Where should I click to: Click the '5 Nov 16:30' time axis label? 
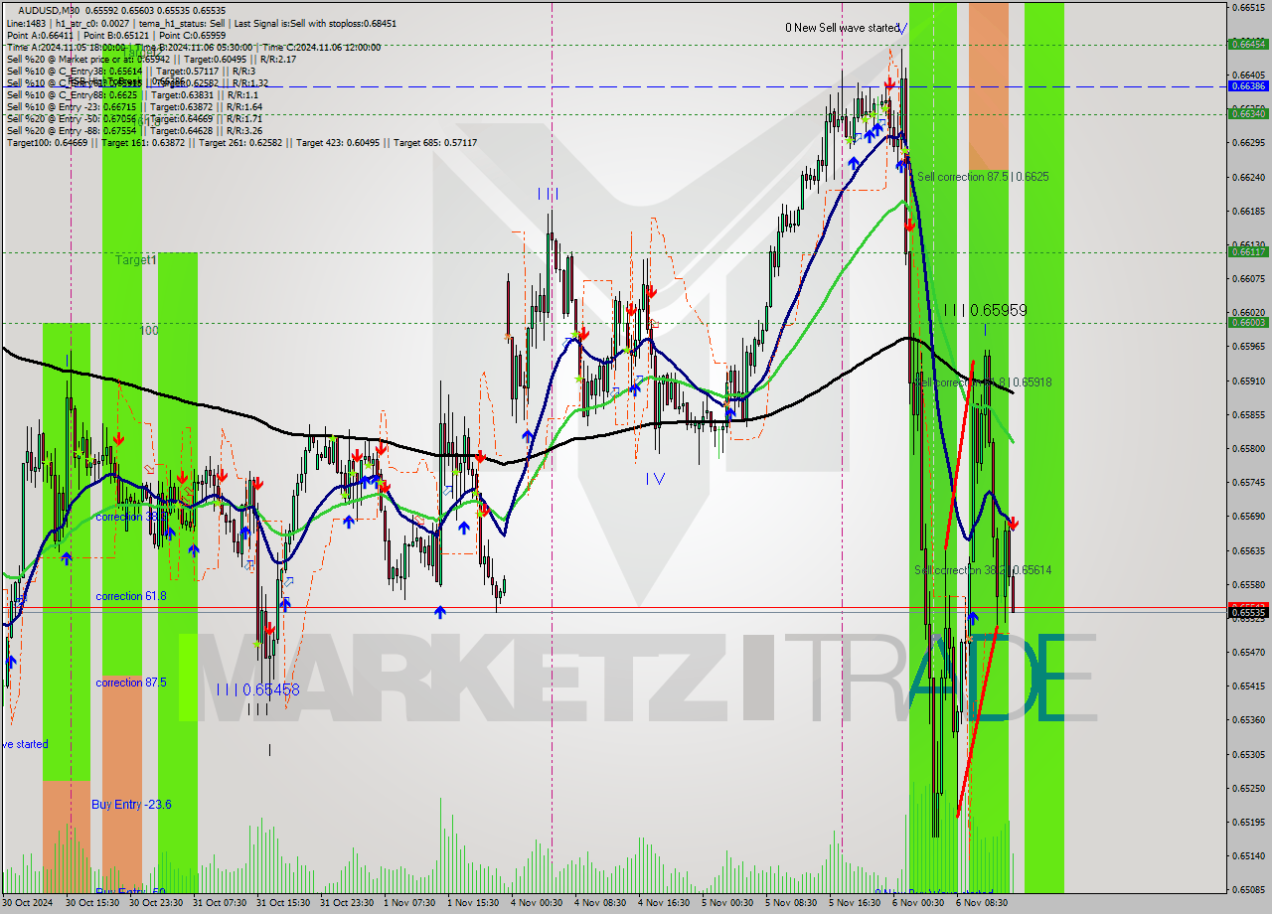[x=855, y=903]
